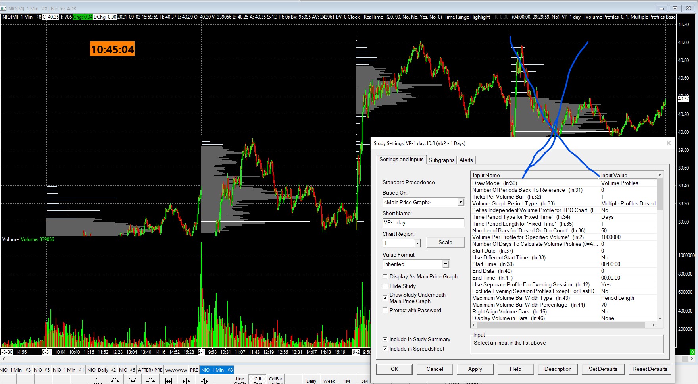The width and height of the screenshot is (698, 384).
Task: Click the 1000000 specified volume value cell
Action: click(x=628, y=237)
